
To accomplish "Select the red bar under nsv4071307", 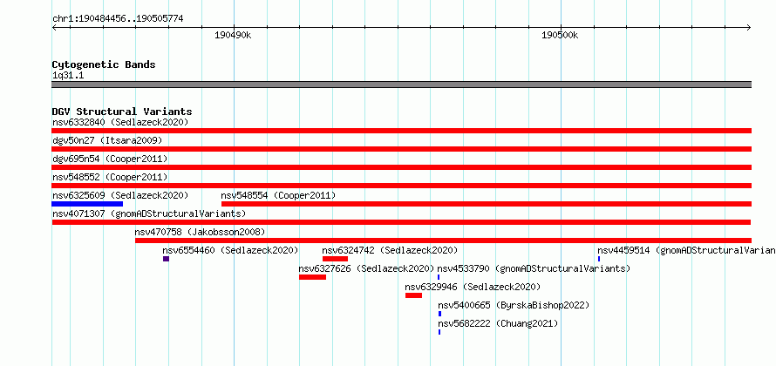I will pyautogui.click(x=401, y=222).
